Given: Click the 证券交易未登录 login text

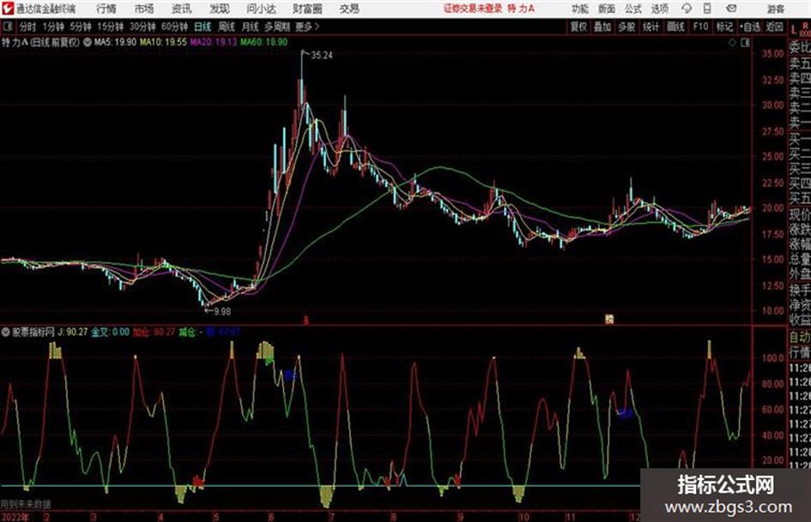Looking at the screenshot, I should [x=473, y=9].
